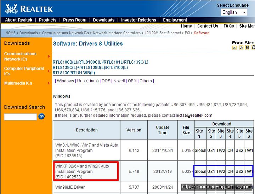
Task: Jump to the OEM section link
Action: [x=132, y=81]
